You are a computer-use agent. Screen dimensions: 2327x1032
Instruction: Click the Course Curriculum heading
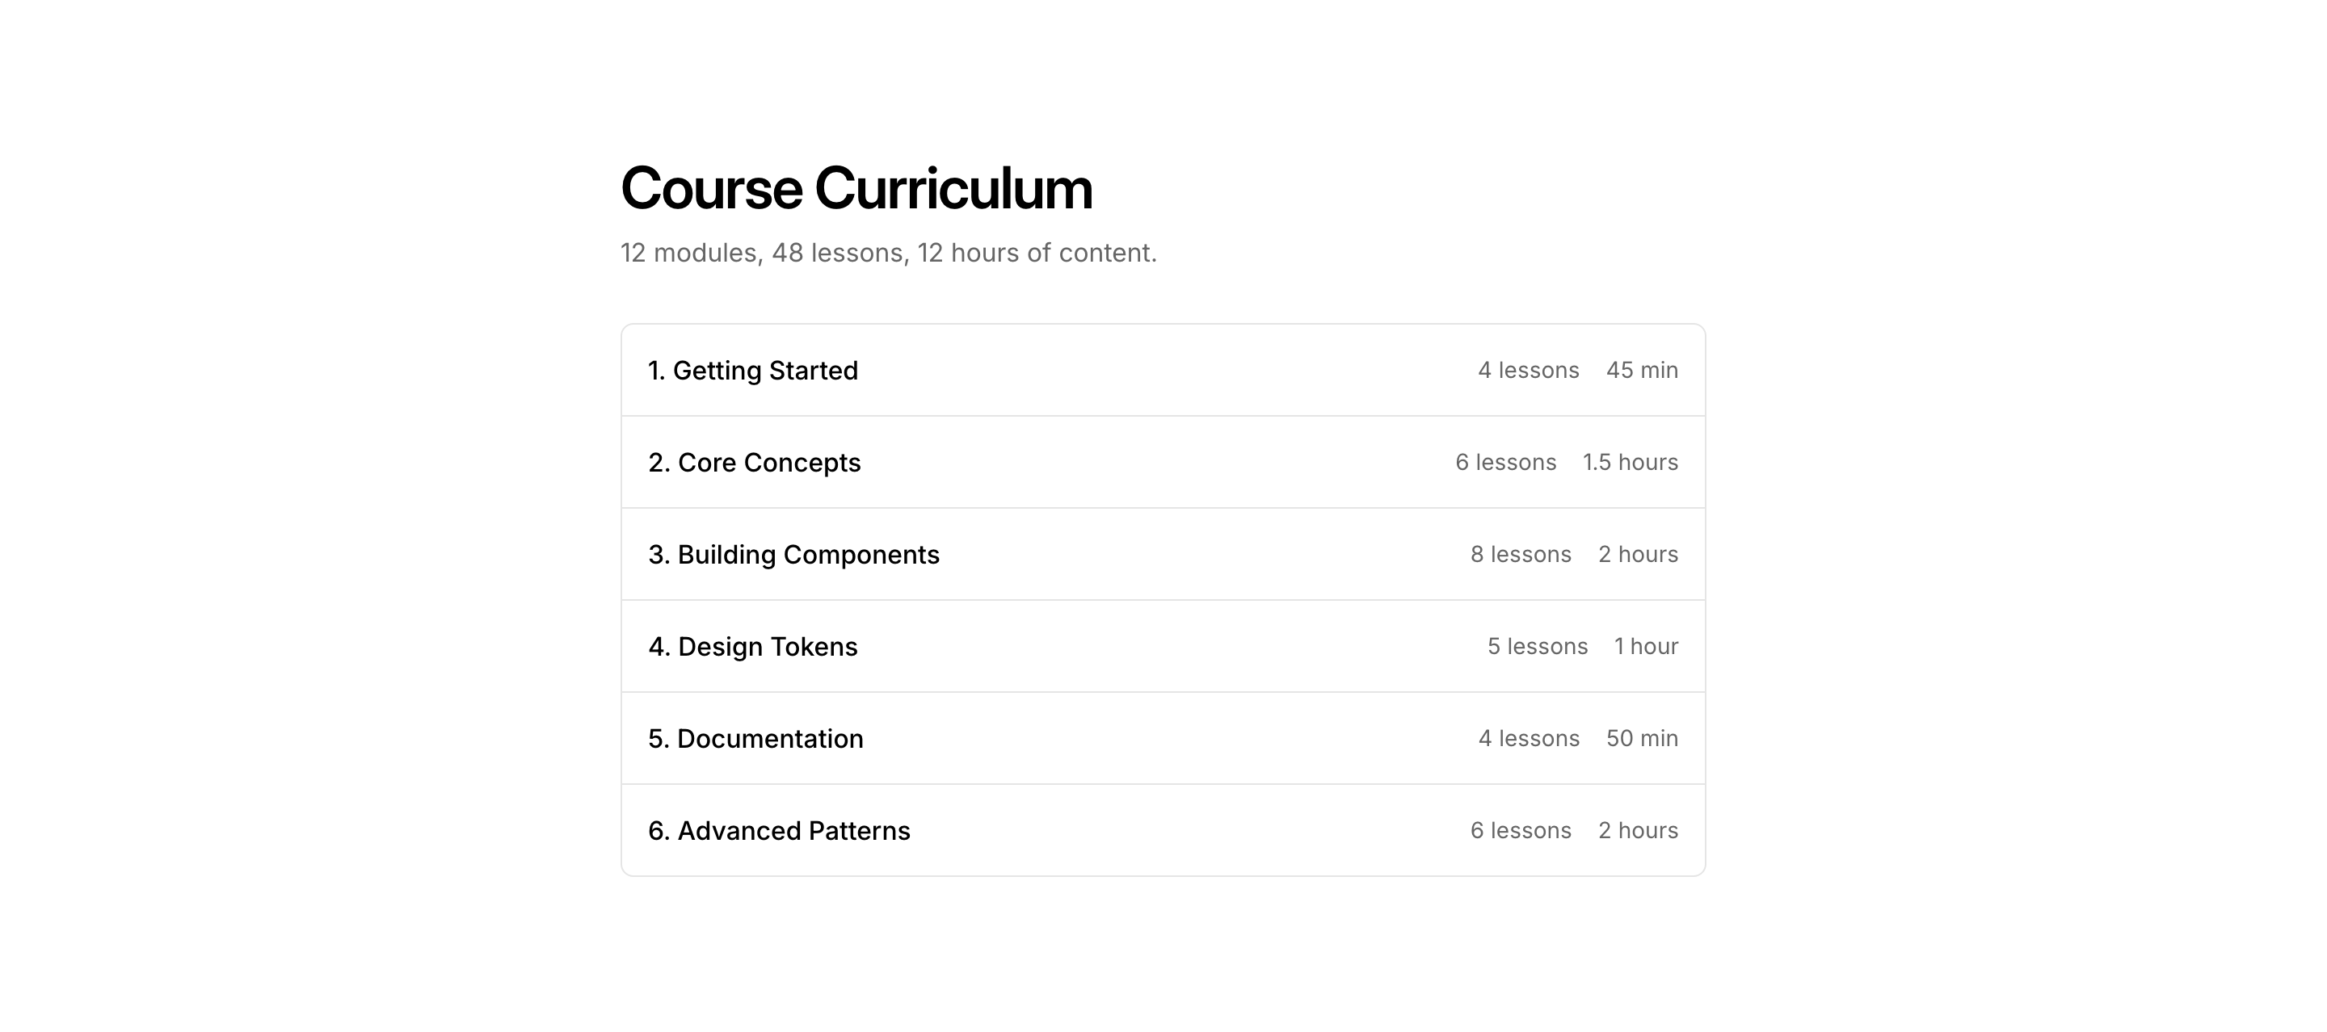tap(856, 189)
